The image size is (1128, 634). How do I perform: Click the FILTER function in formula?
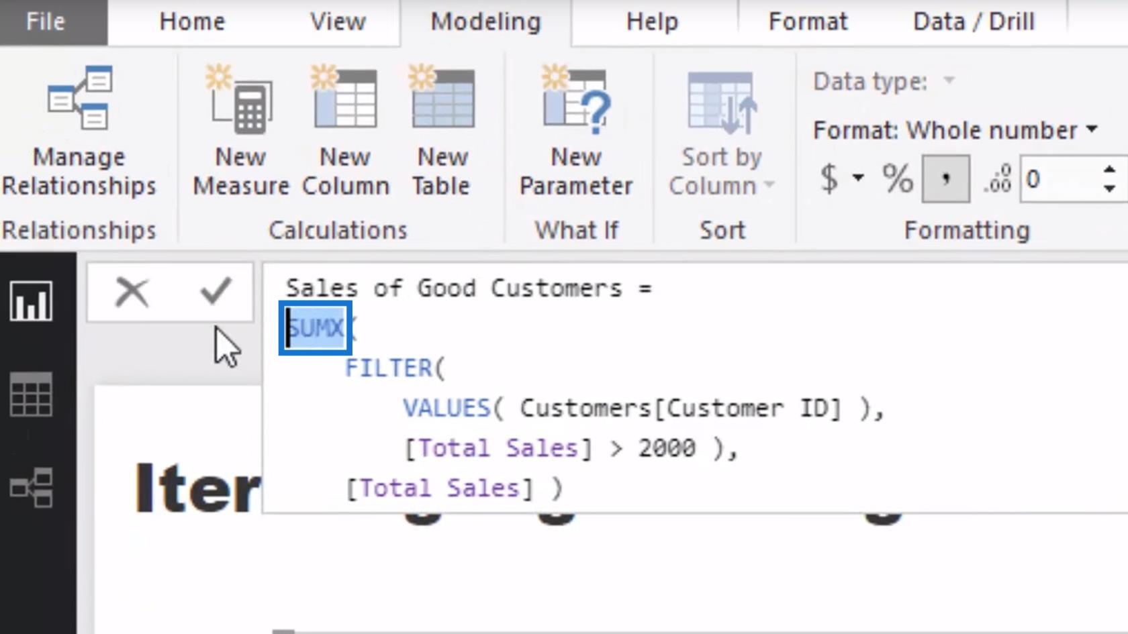pyautogui.click(x=389, y=368)
